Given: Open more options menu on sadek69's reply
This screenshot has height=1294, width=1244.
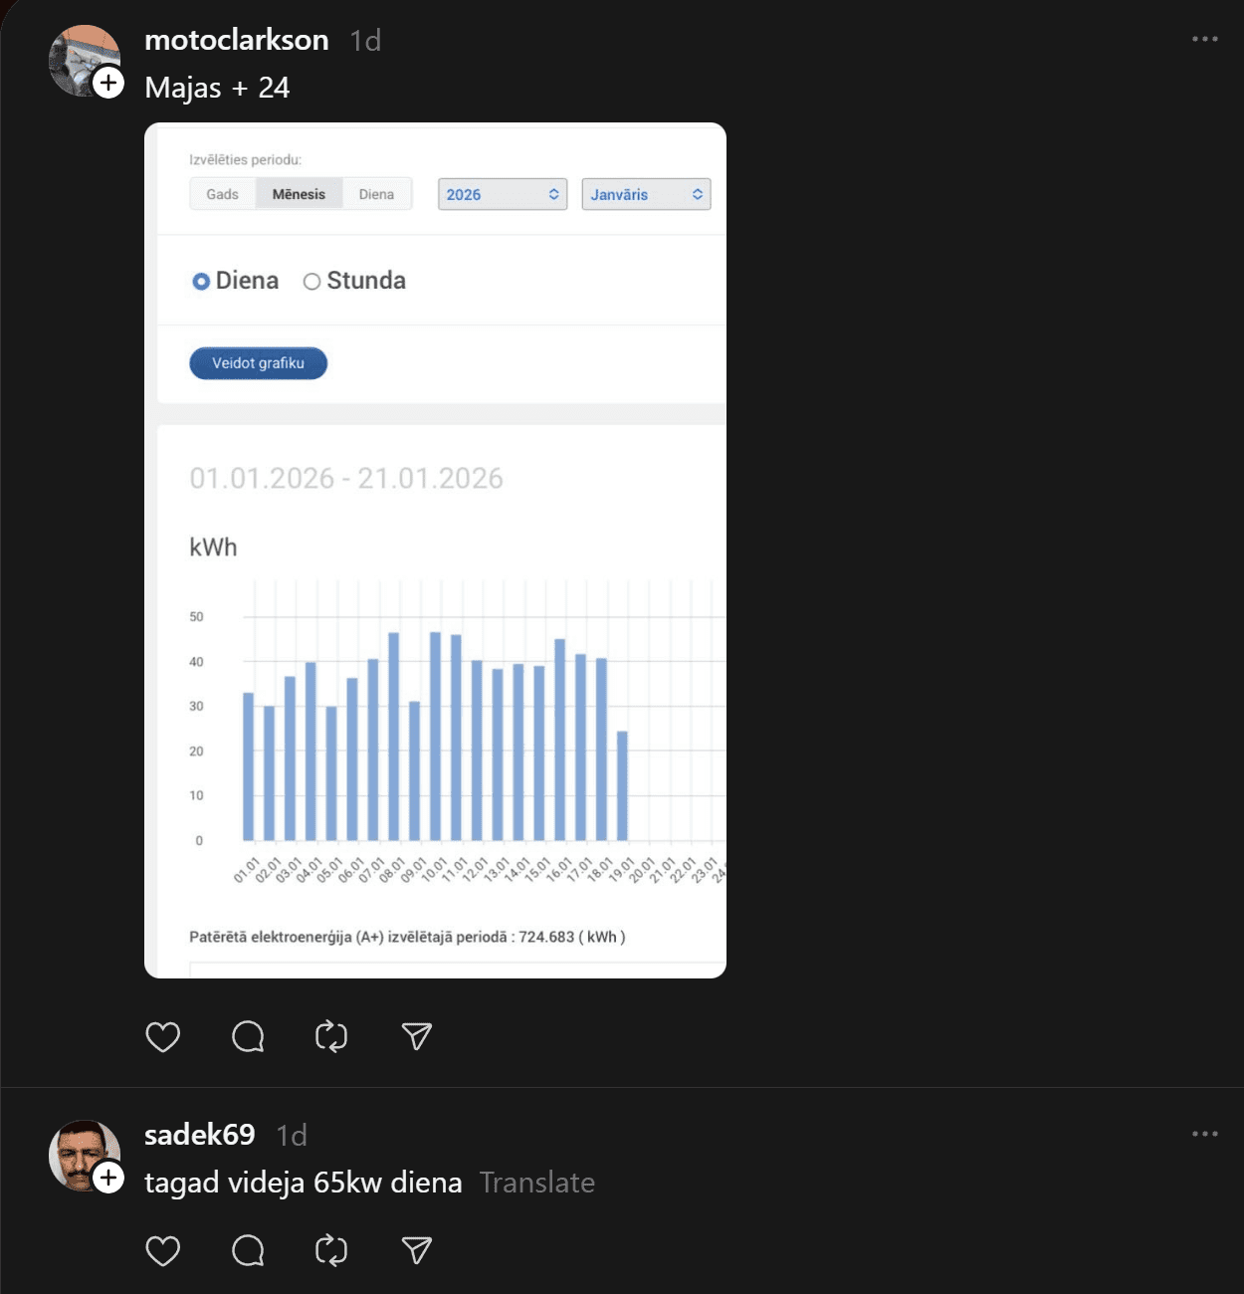Looking at the screenshot, I should 1204,1134.
